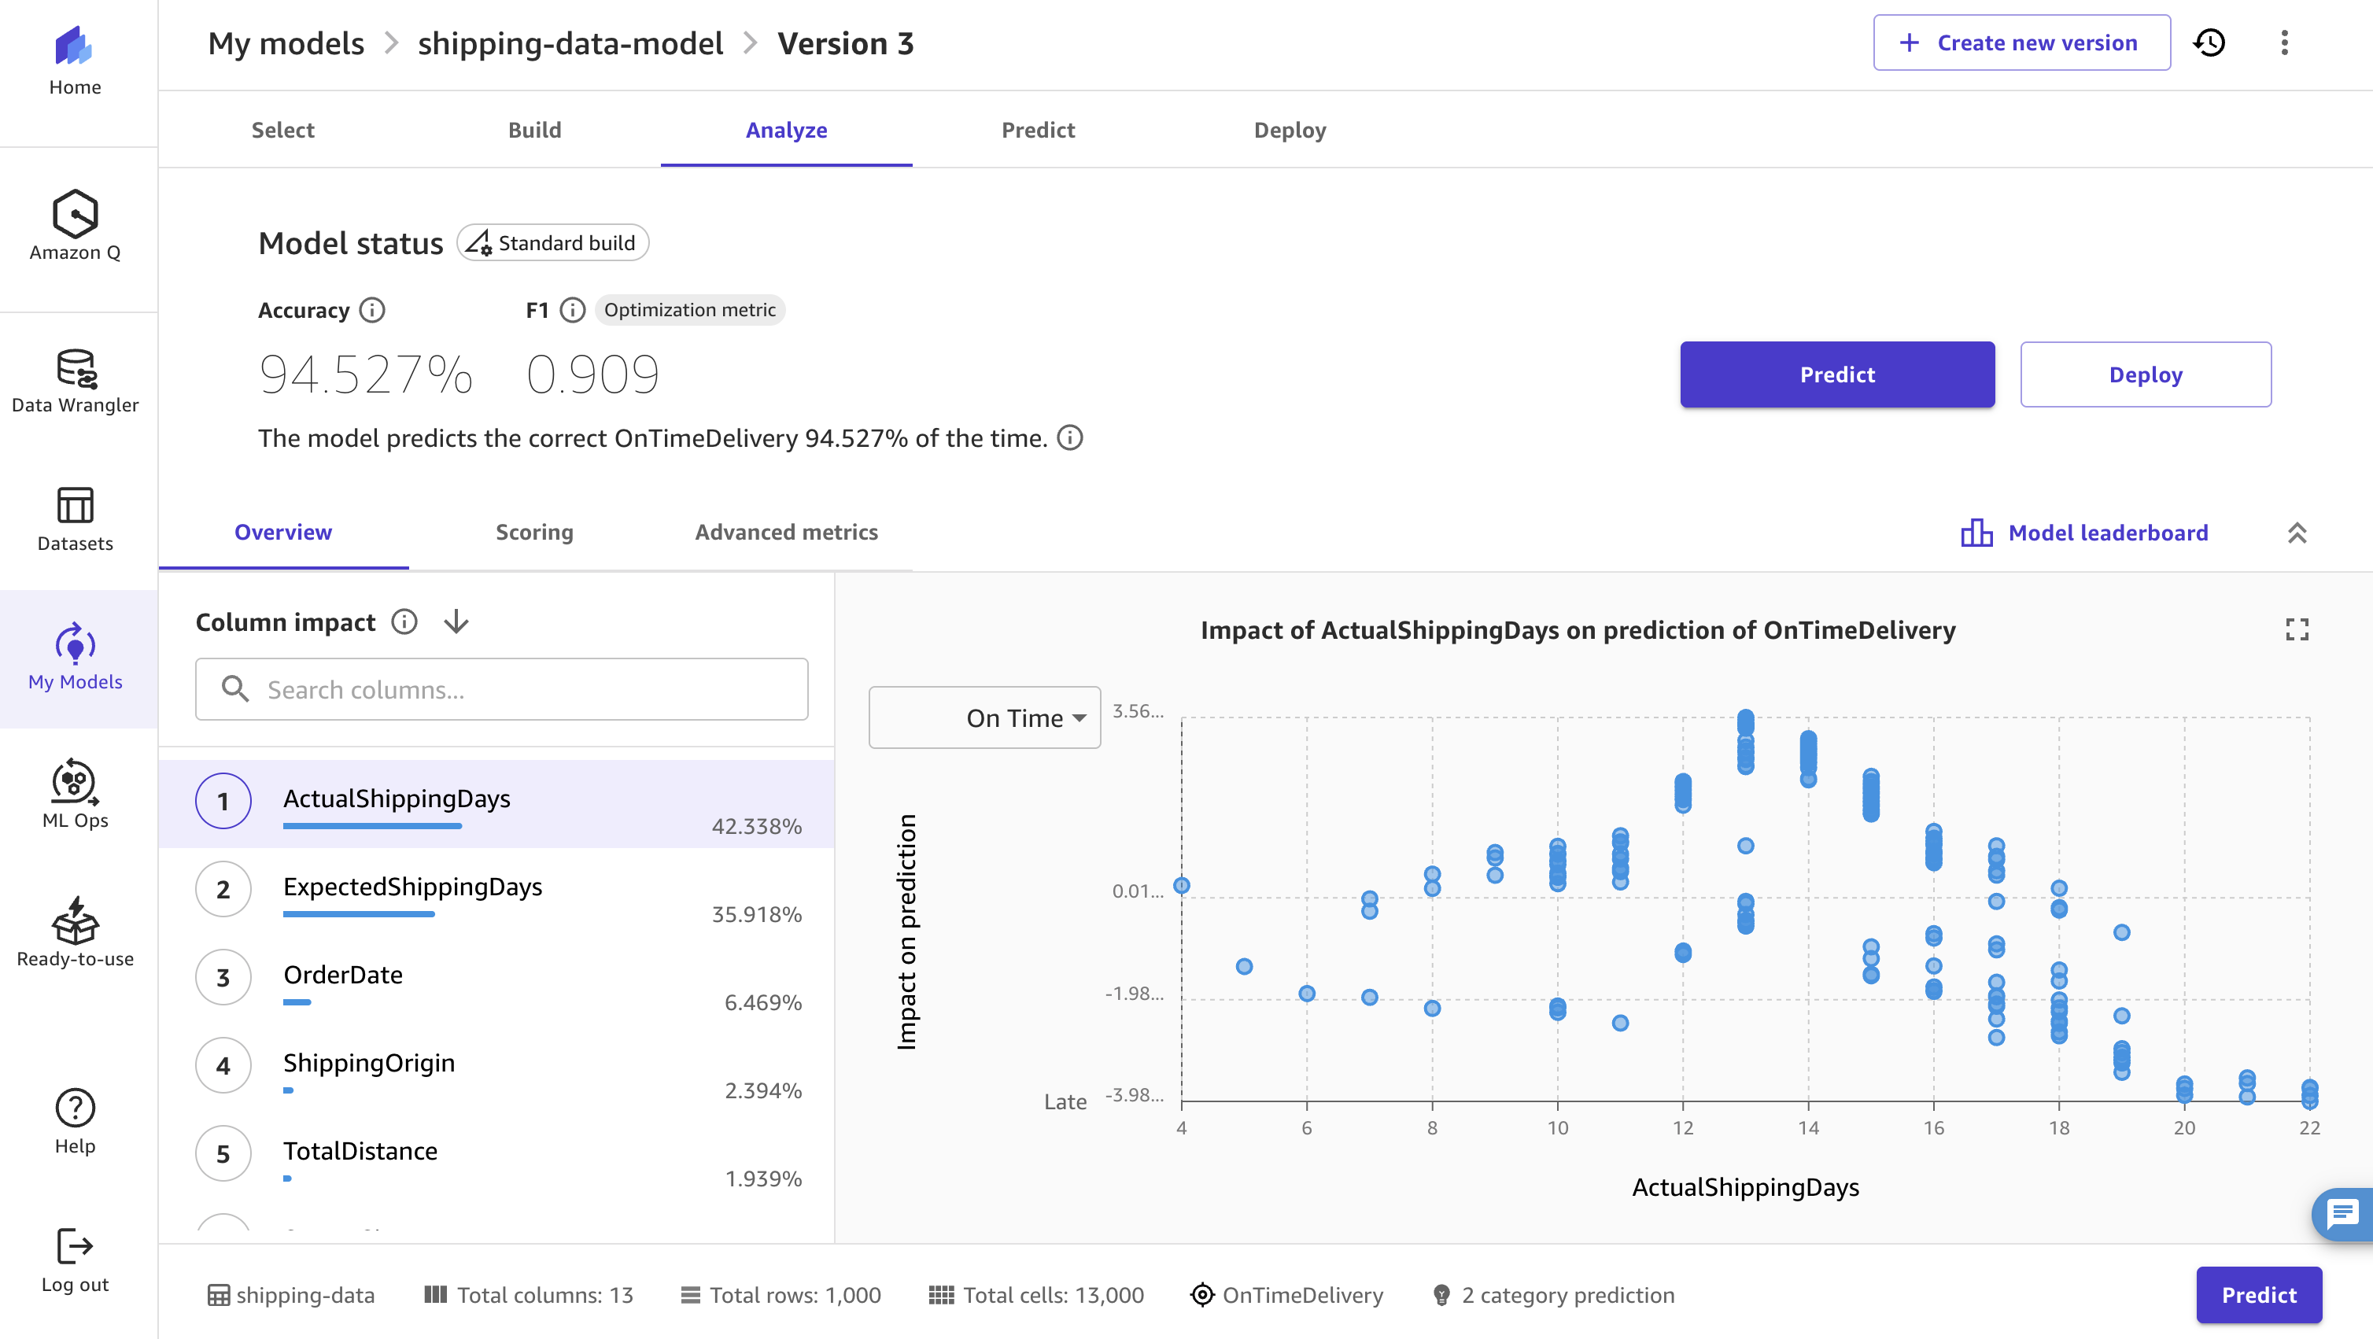This screenshot has width=2373, height=1339.
Task: Collapse the analysis panel with double chevron
Action: click(x=2298, y=533)
